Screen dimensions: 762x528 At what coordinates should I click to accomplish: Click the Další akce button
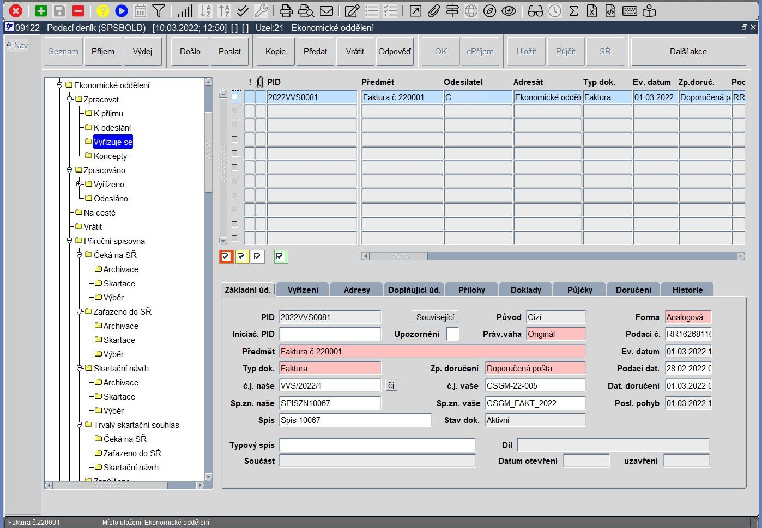pyautogui.click(x=688, y=52)
